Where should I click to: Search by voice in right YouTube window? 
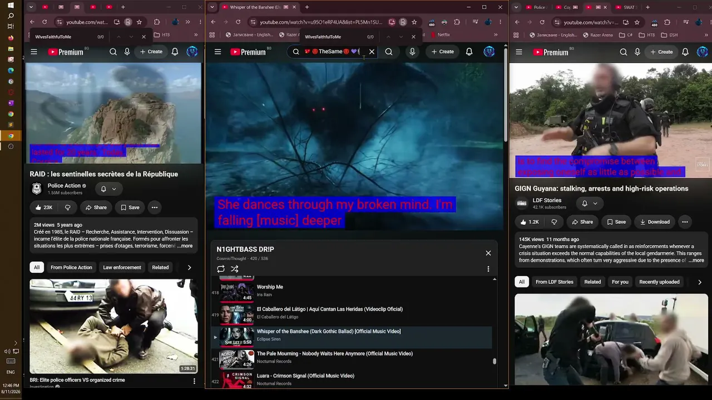(637, 52)
